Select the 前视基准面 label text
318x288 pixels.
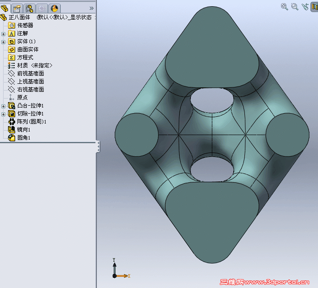click(31, 74)
